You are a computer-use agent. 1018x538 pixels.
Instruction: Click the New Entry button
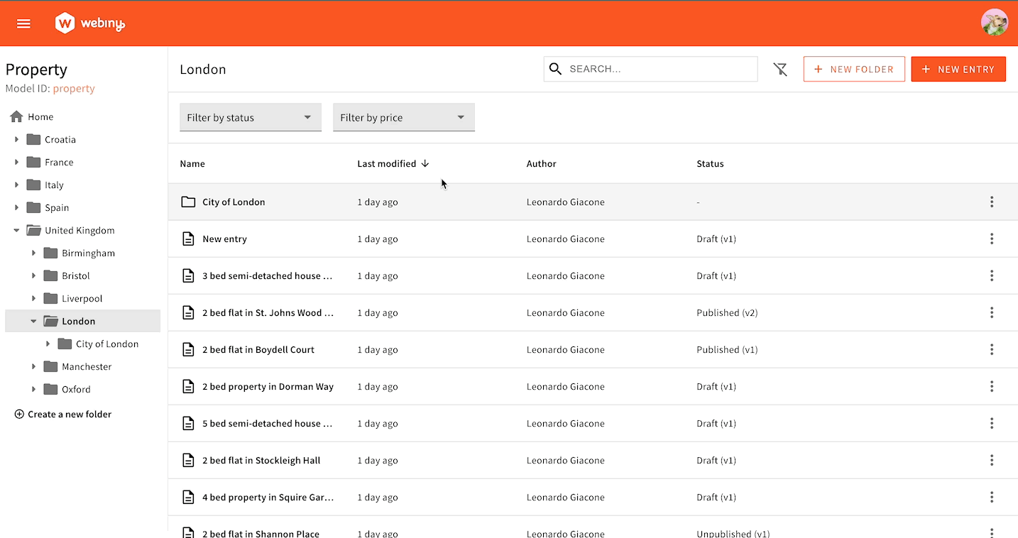click(958, 69)
